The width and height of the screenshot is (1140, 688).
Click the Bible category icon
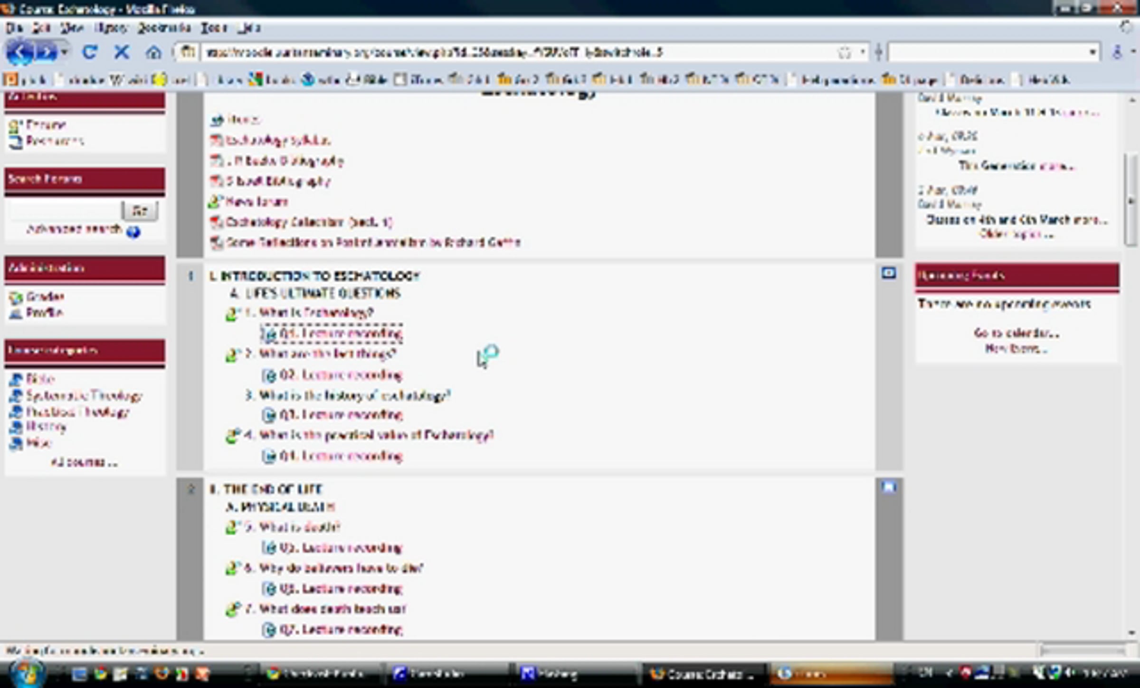click(x=16, y=380)
